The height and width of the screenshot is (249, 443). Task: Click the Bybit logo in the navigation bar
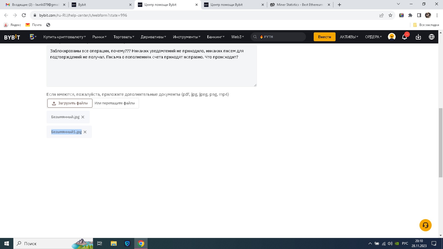12,37
